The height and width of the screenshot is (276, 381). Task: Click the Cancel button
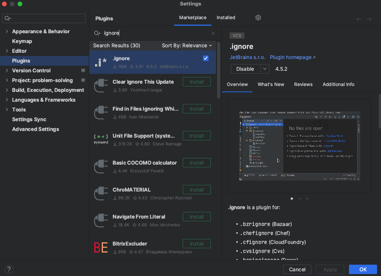click(x=297, y=269)
